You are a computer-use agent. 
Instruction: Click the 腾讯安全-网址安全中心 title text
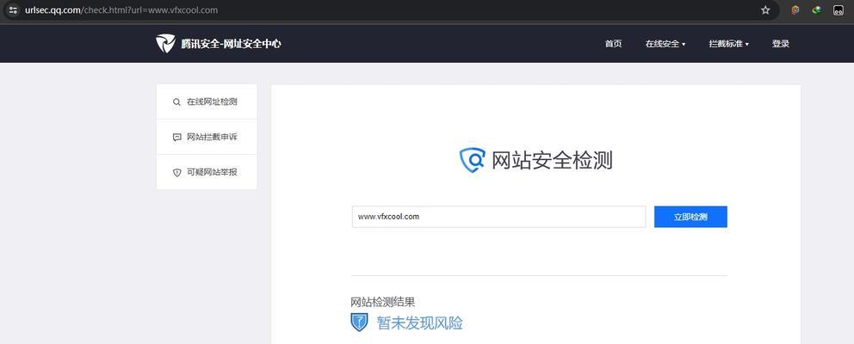point(231,44)
